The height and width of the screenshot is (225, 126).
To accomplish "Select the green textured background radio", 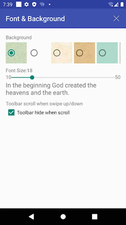I will [11, 53].
